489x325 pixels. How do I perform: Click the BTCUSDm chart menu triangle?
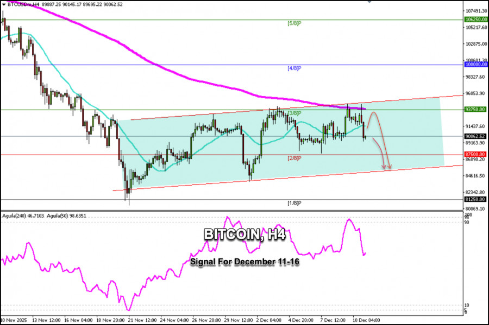coord(3,5)
